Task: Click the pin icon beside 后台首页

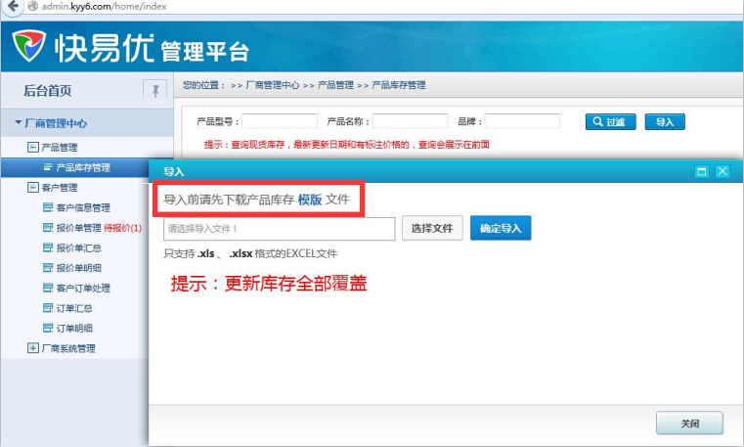Action: (x=155, y=90)
